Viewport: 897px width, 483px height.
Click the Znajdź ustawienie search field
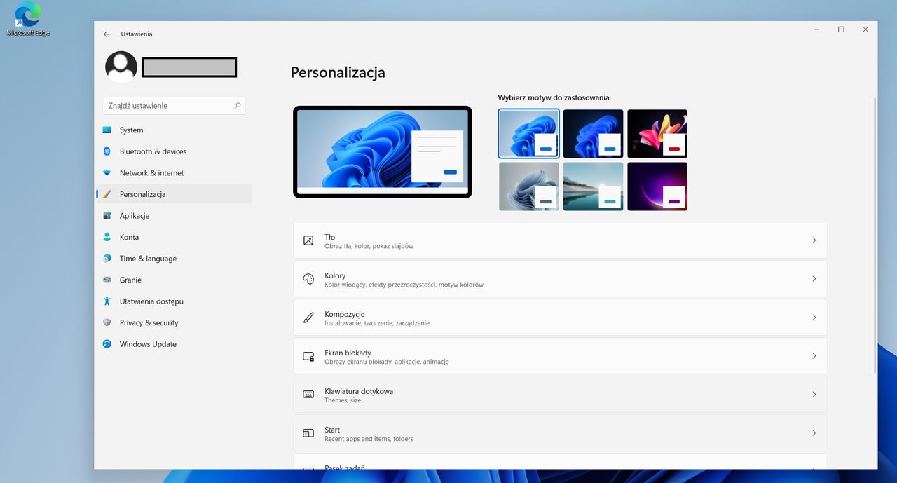(x=174, y=105)
